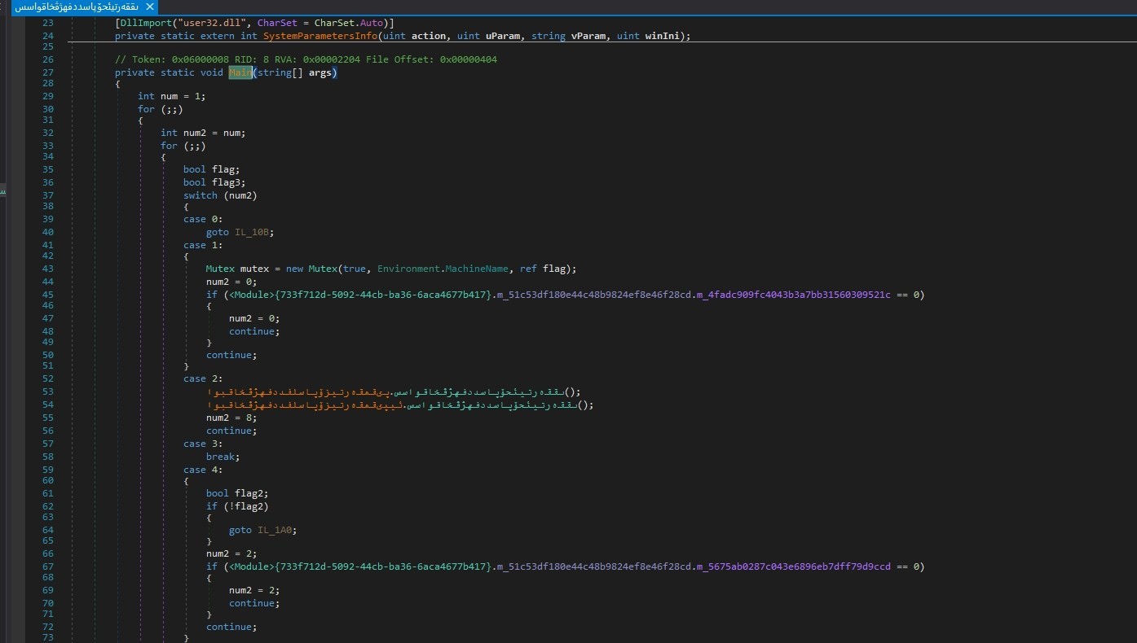
Task: Click line number 27 in the gutter
Action: pyautogui.click(x=47, y=72)
